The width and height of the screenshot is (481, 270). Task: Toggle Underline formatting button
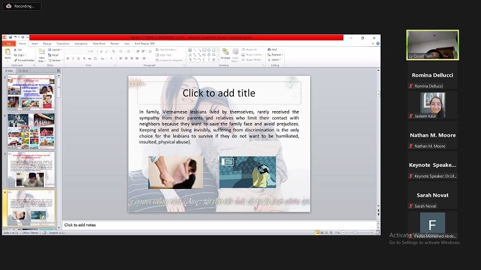pos(78,59)
